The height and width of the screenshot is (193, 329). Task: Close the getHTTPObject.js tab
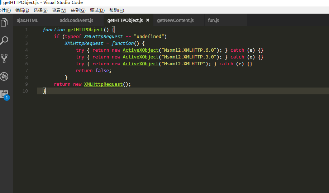coord(148,20)
